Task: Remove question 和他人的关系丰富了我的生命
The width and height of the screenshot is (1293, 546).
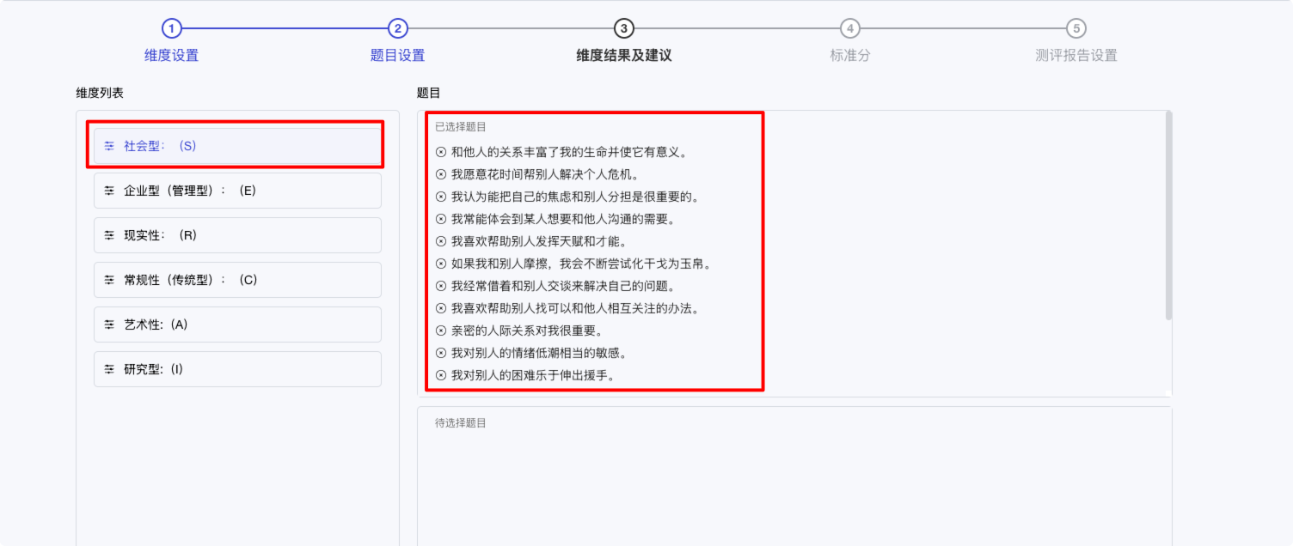Action: (x=441, y=152)
